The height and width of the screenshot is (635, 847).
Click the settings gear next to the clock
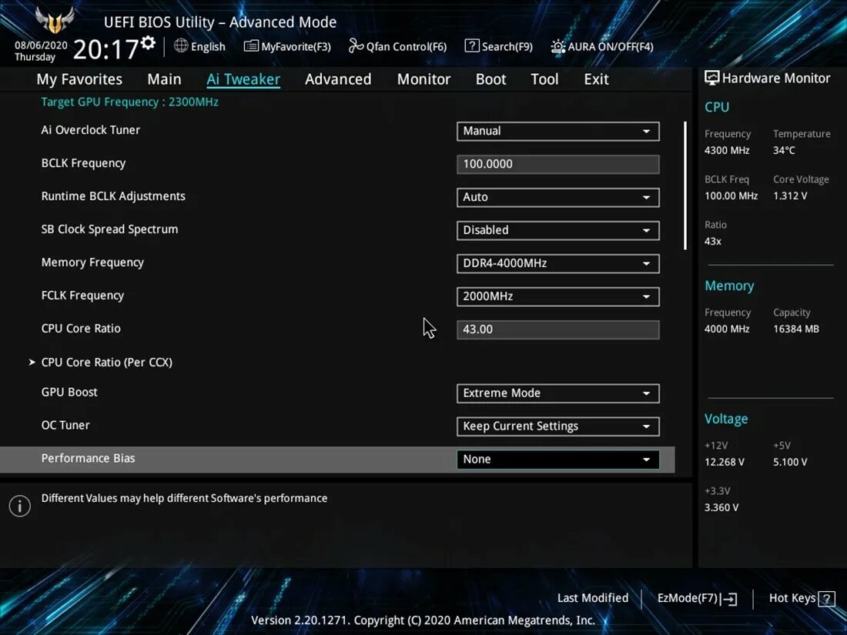(148, 43)
